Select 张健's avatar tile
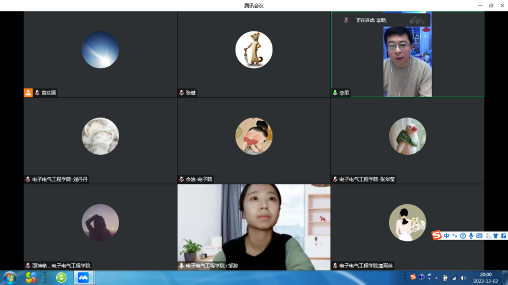The height and width of the screenshot is (285, 508). (x=254, y=50)
